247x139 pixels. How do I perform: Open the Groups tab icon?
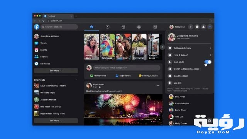click(139, 27)
